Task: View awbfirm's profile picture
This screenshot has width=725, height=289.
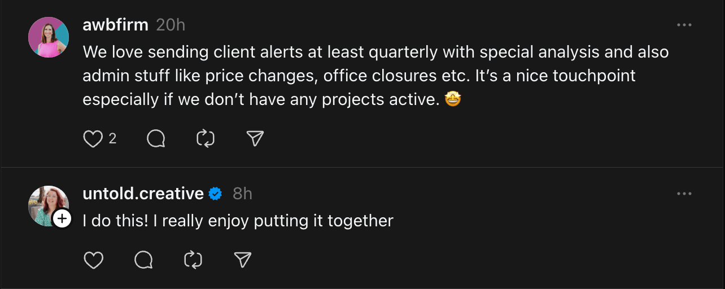Action: (x=49, y=37)
